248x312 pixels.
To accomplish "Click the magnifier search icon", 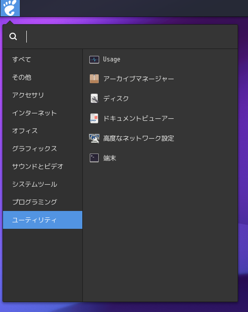I will tap(13, 37).
